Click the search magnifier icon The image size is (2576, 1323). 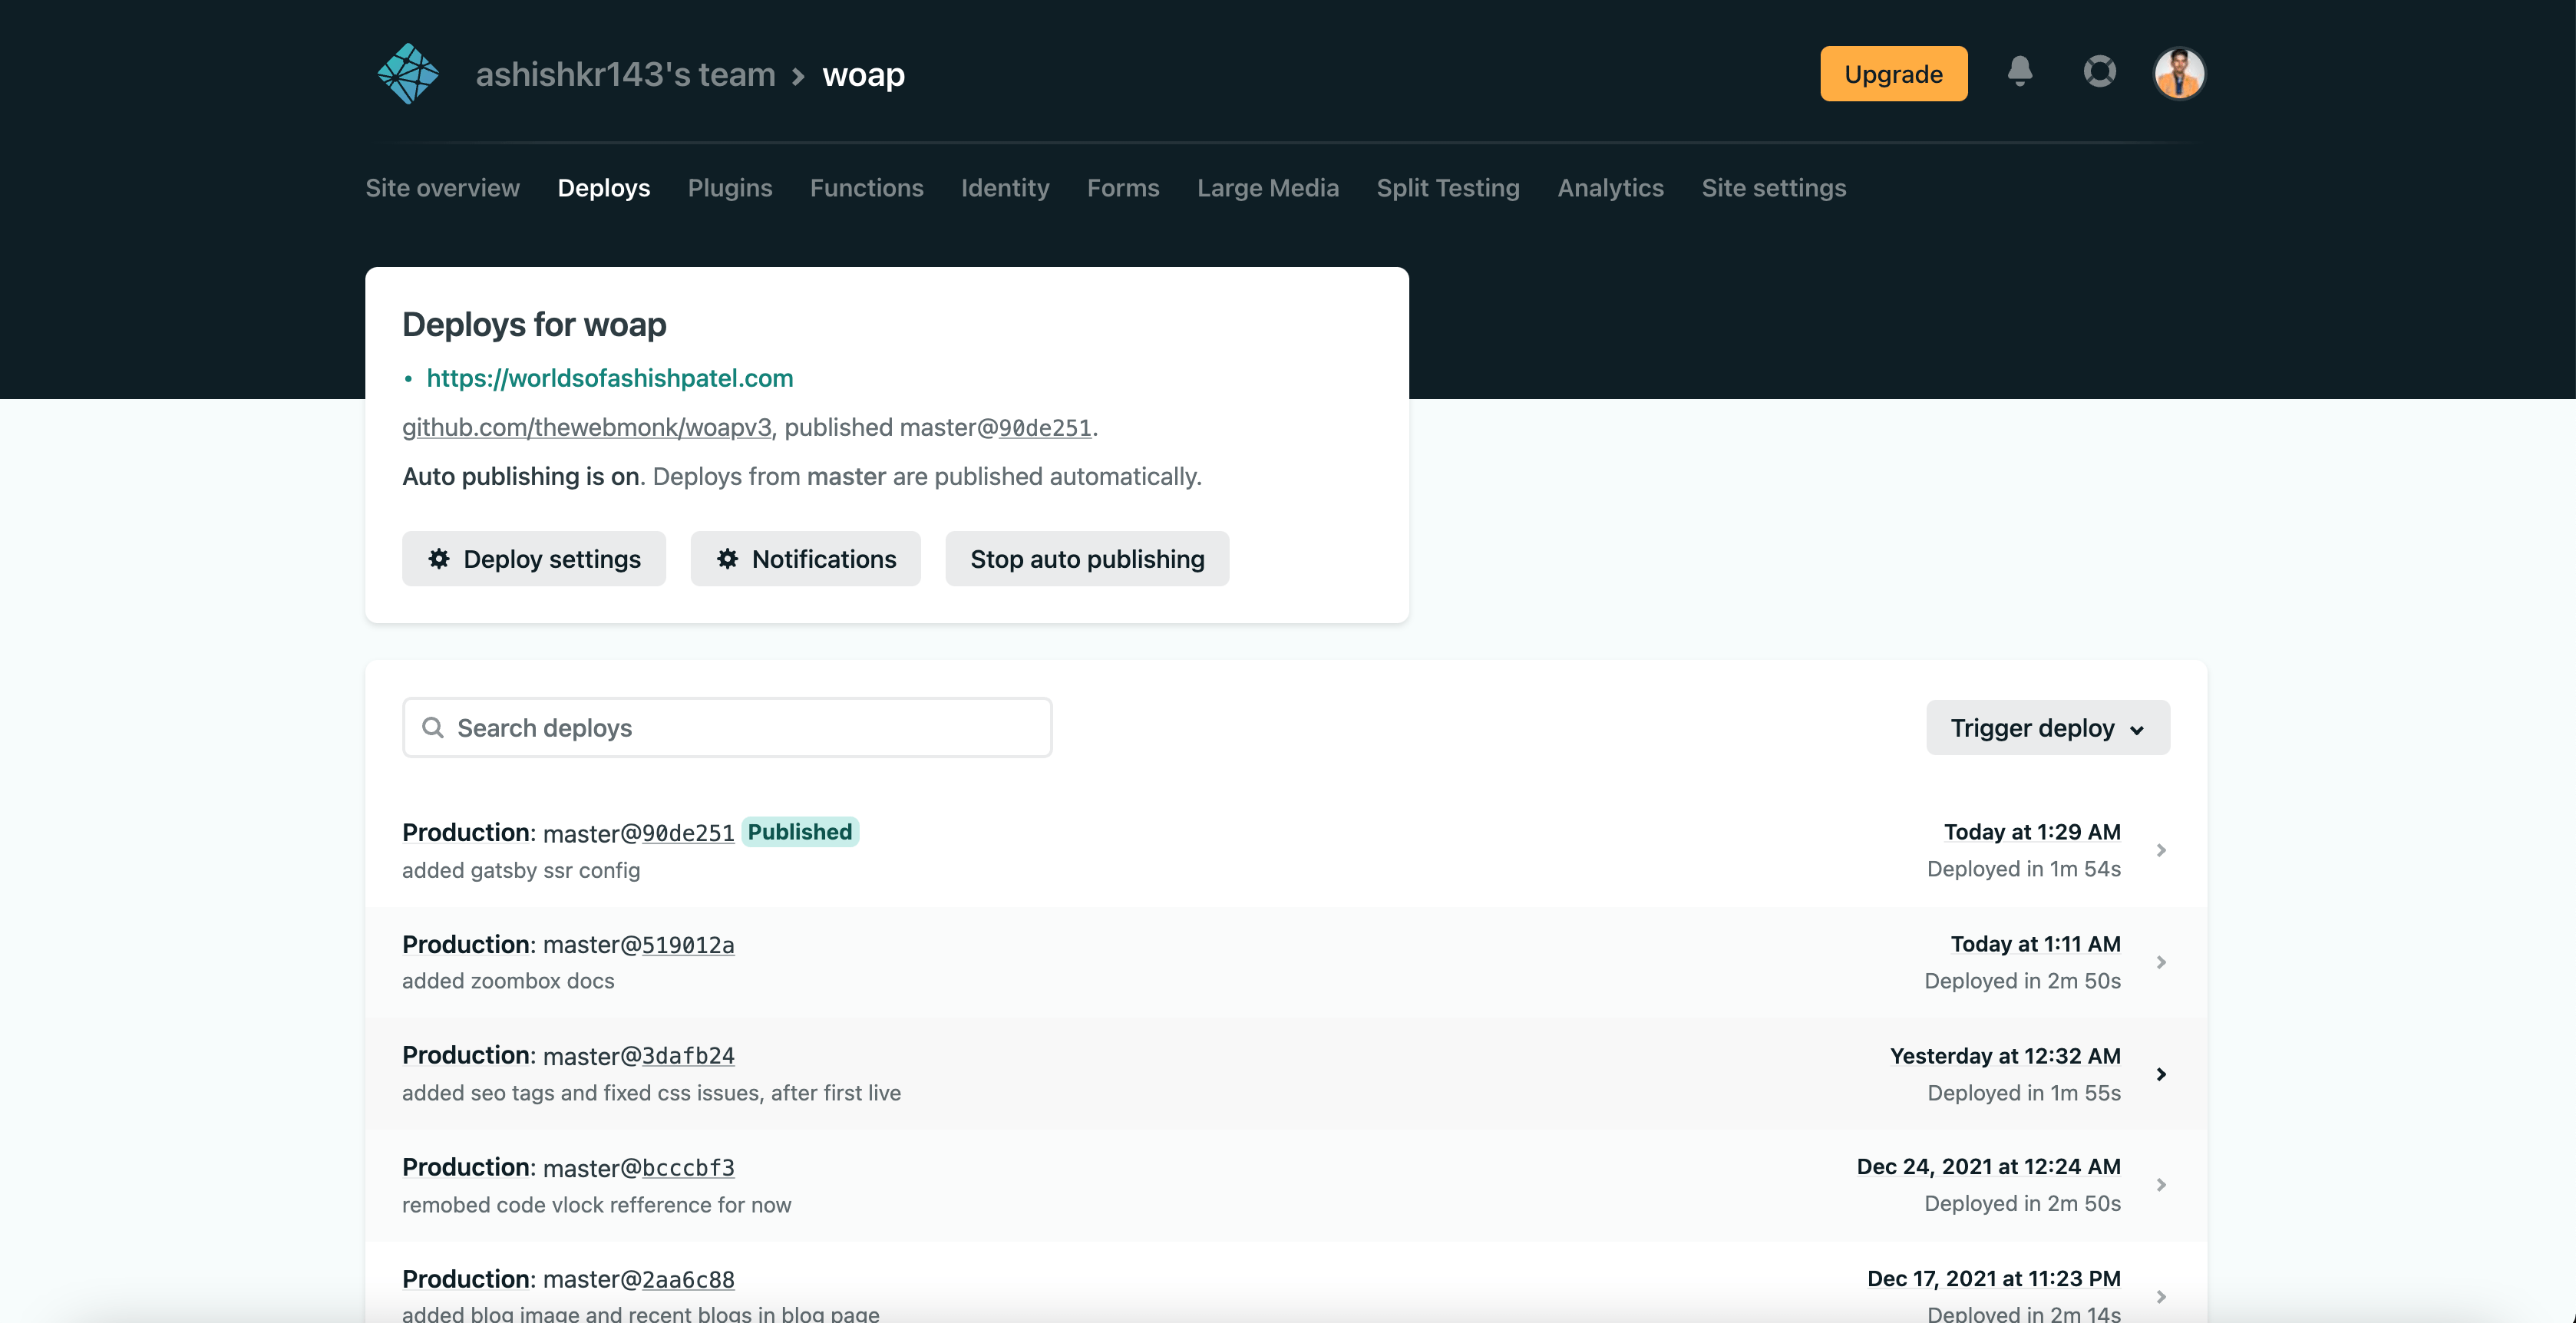click(432, 728)
